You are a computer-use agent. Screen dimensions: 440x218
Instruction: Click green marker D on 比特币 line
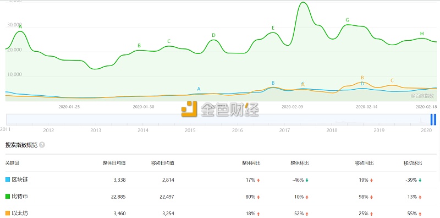pyautogui.click(x=213, y=35)
